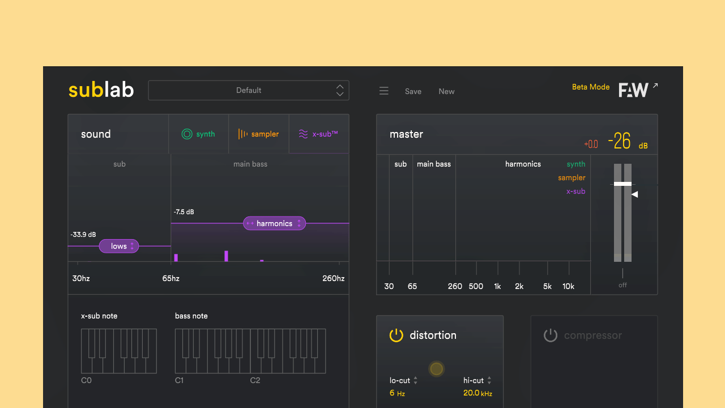Image resolution: width=725 pixels, height=408 pixels.
Task: Click the 260hz axis label
Action: pos(334,278)
